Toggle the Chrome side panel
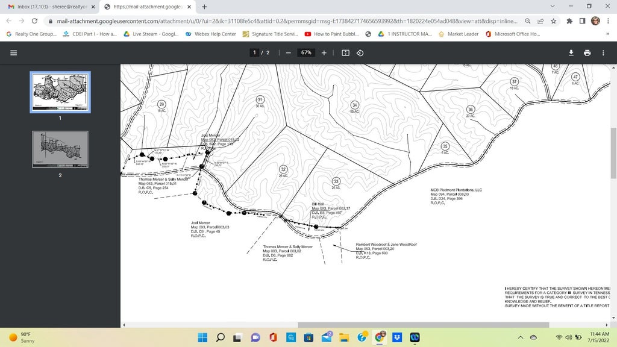This screenshot has width=617, height=347. click(x=583, y=21)
